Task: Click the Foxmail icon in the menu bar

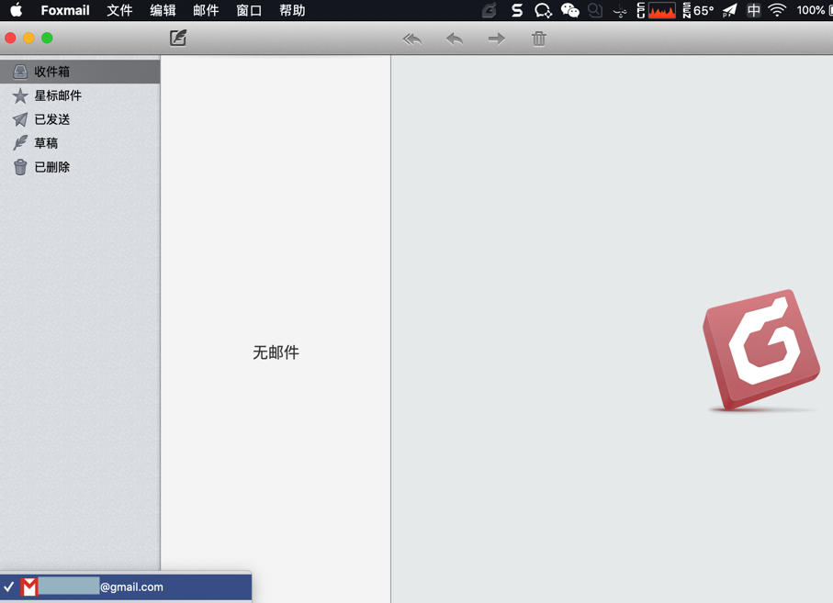Action: coord(489,10)
